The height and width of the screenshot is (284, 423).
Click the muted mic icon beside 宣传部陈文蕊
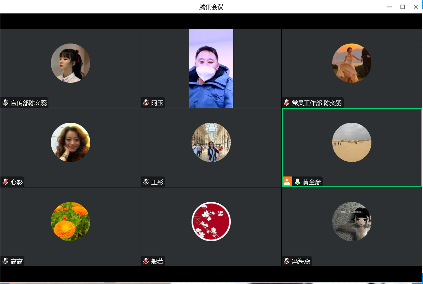(5, 103)
